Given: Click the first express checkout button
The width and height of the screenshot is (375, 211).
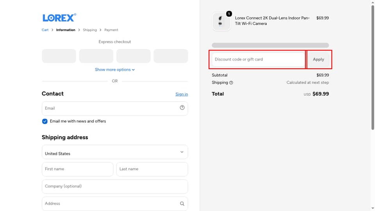Looking at the screenshot, I should 59,56.
